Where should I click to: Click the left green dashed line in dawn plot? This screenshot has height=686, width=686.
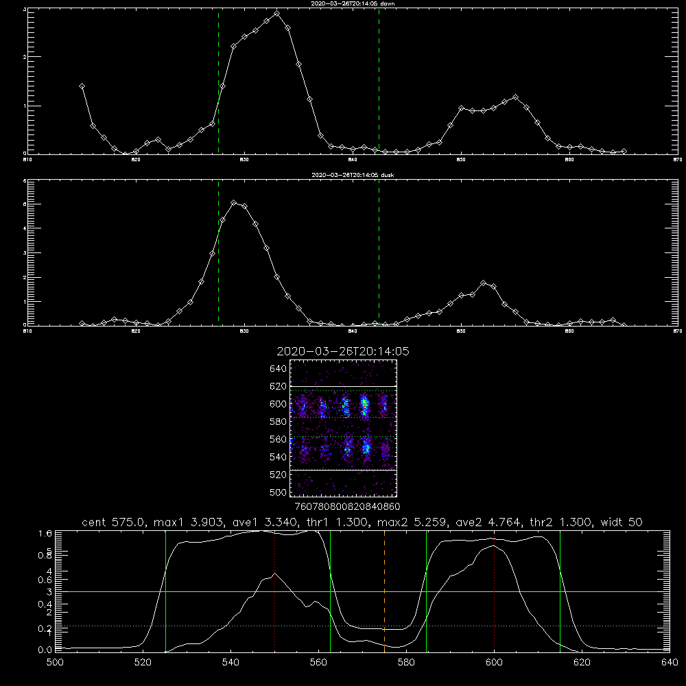point(218,82)
